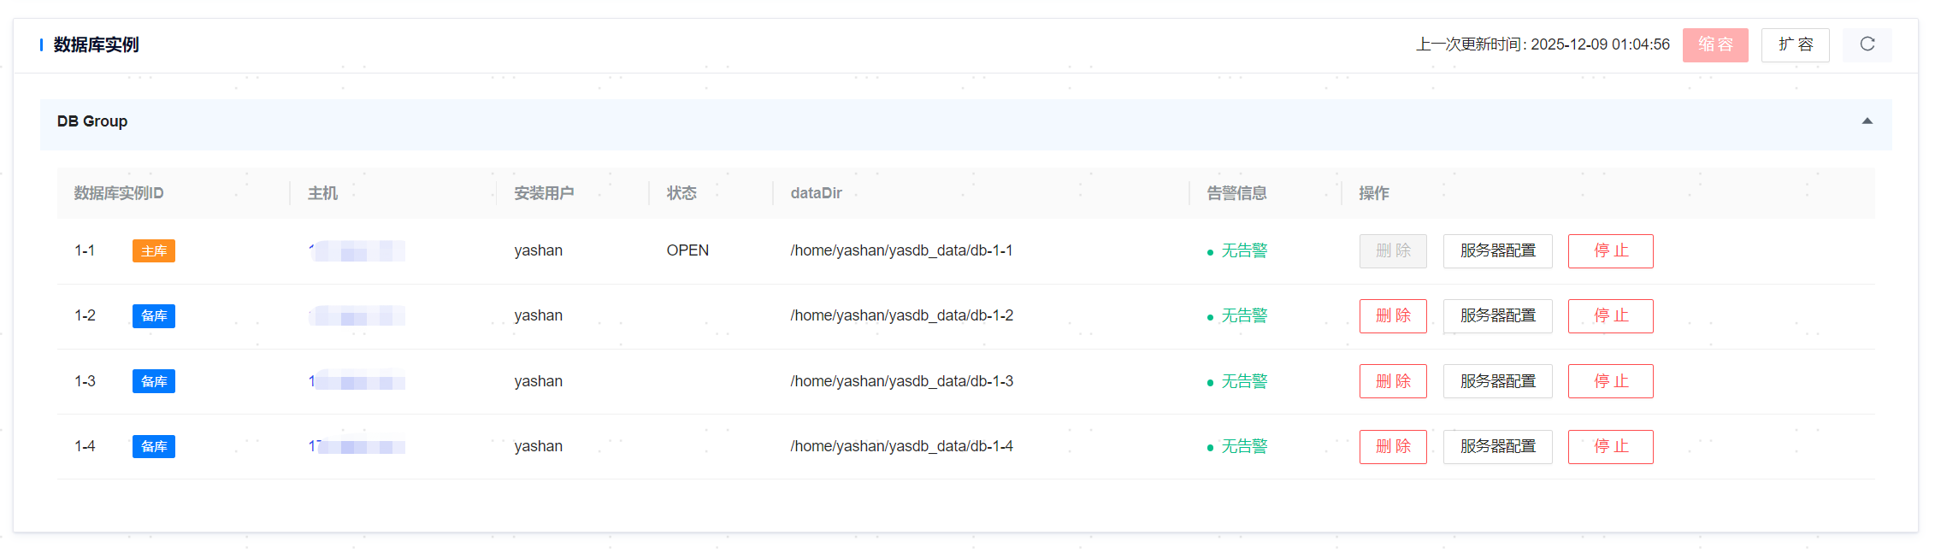Viewport: 1941px width, 553px height.
Task: Stop database instance 1-3
Action: coord(1610,381)
